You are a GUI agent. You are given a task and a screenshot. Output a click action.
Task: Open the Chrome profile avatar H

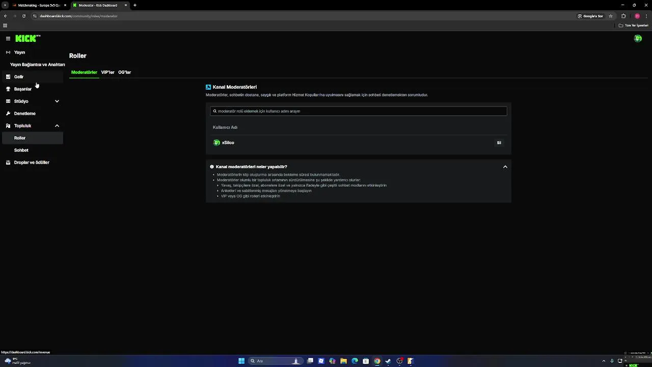(x=637, y=16)
